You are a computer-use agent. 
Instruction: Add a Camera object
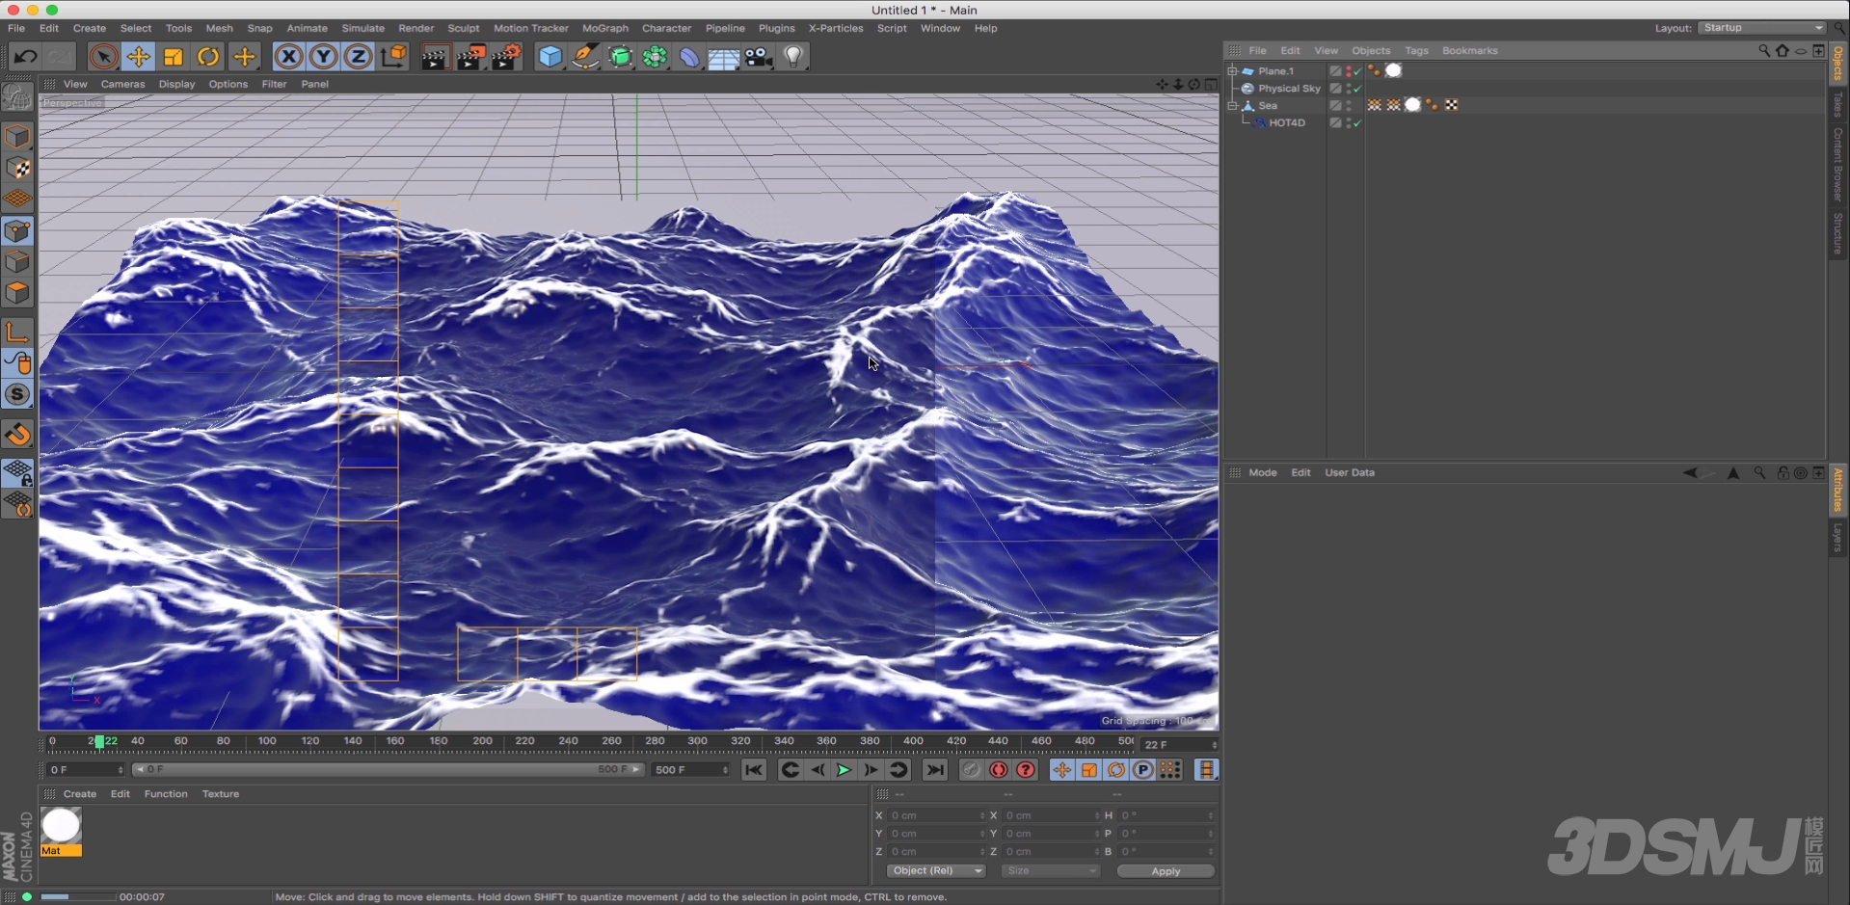tap(759, 57)
